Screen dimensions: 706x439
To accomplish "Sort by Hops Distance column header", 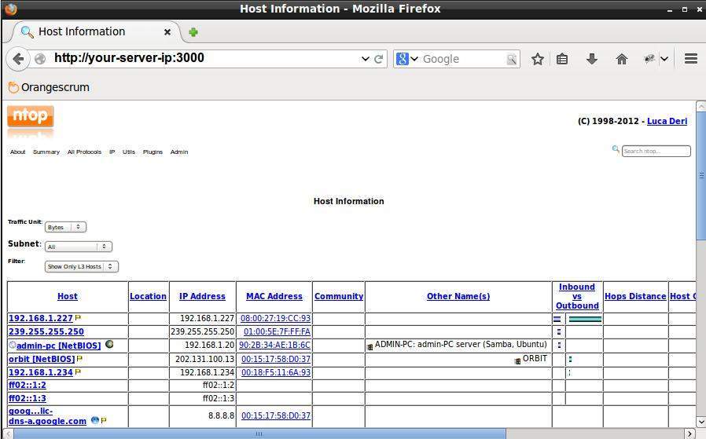I will 635,296.
